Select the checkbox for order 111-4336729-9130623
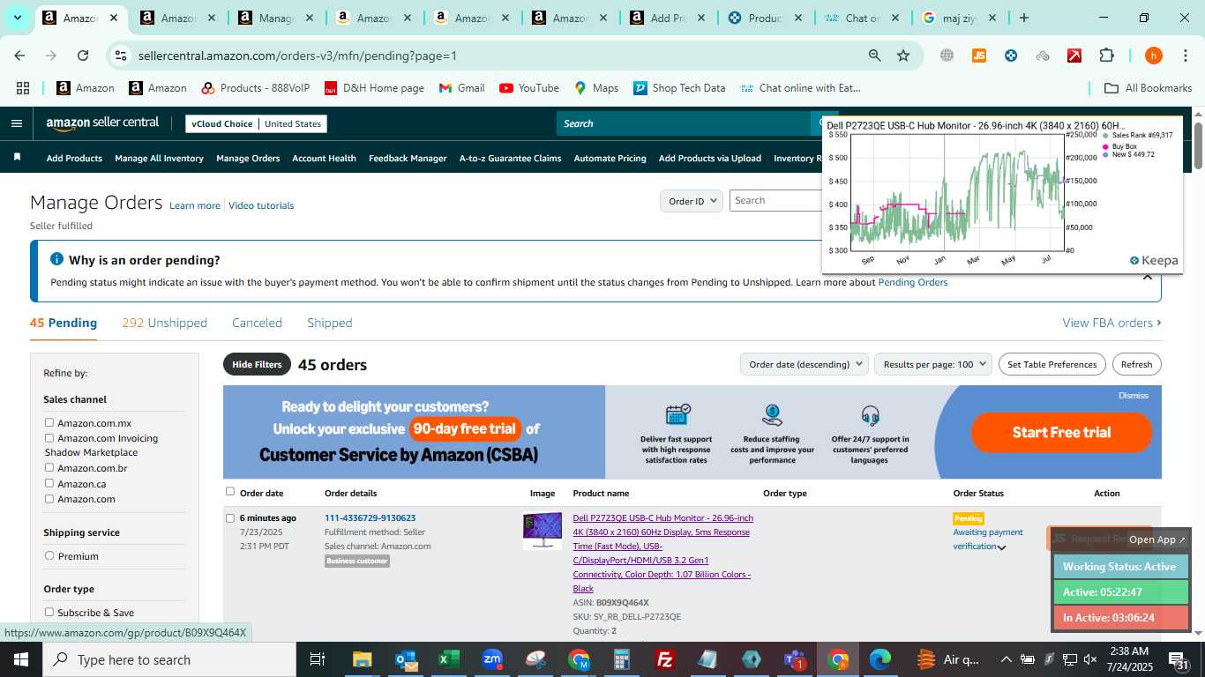The image size is (1205, 677). 230,518
